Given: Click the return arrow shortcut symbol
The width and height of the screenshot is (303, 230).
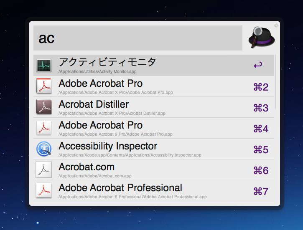Looking at the screenshot, I should tap(258, 65).
